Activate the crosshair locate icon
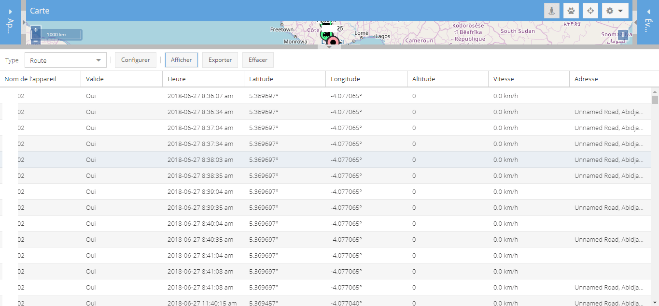659x306 pixels. click(x=590, y=10)
